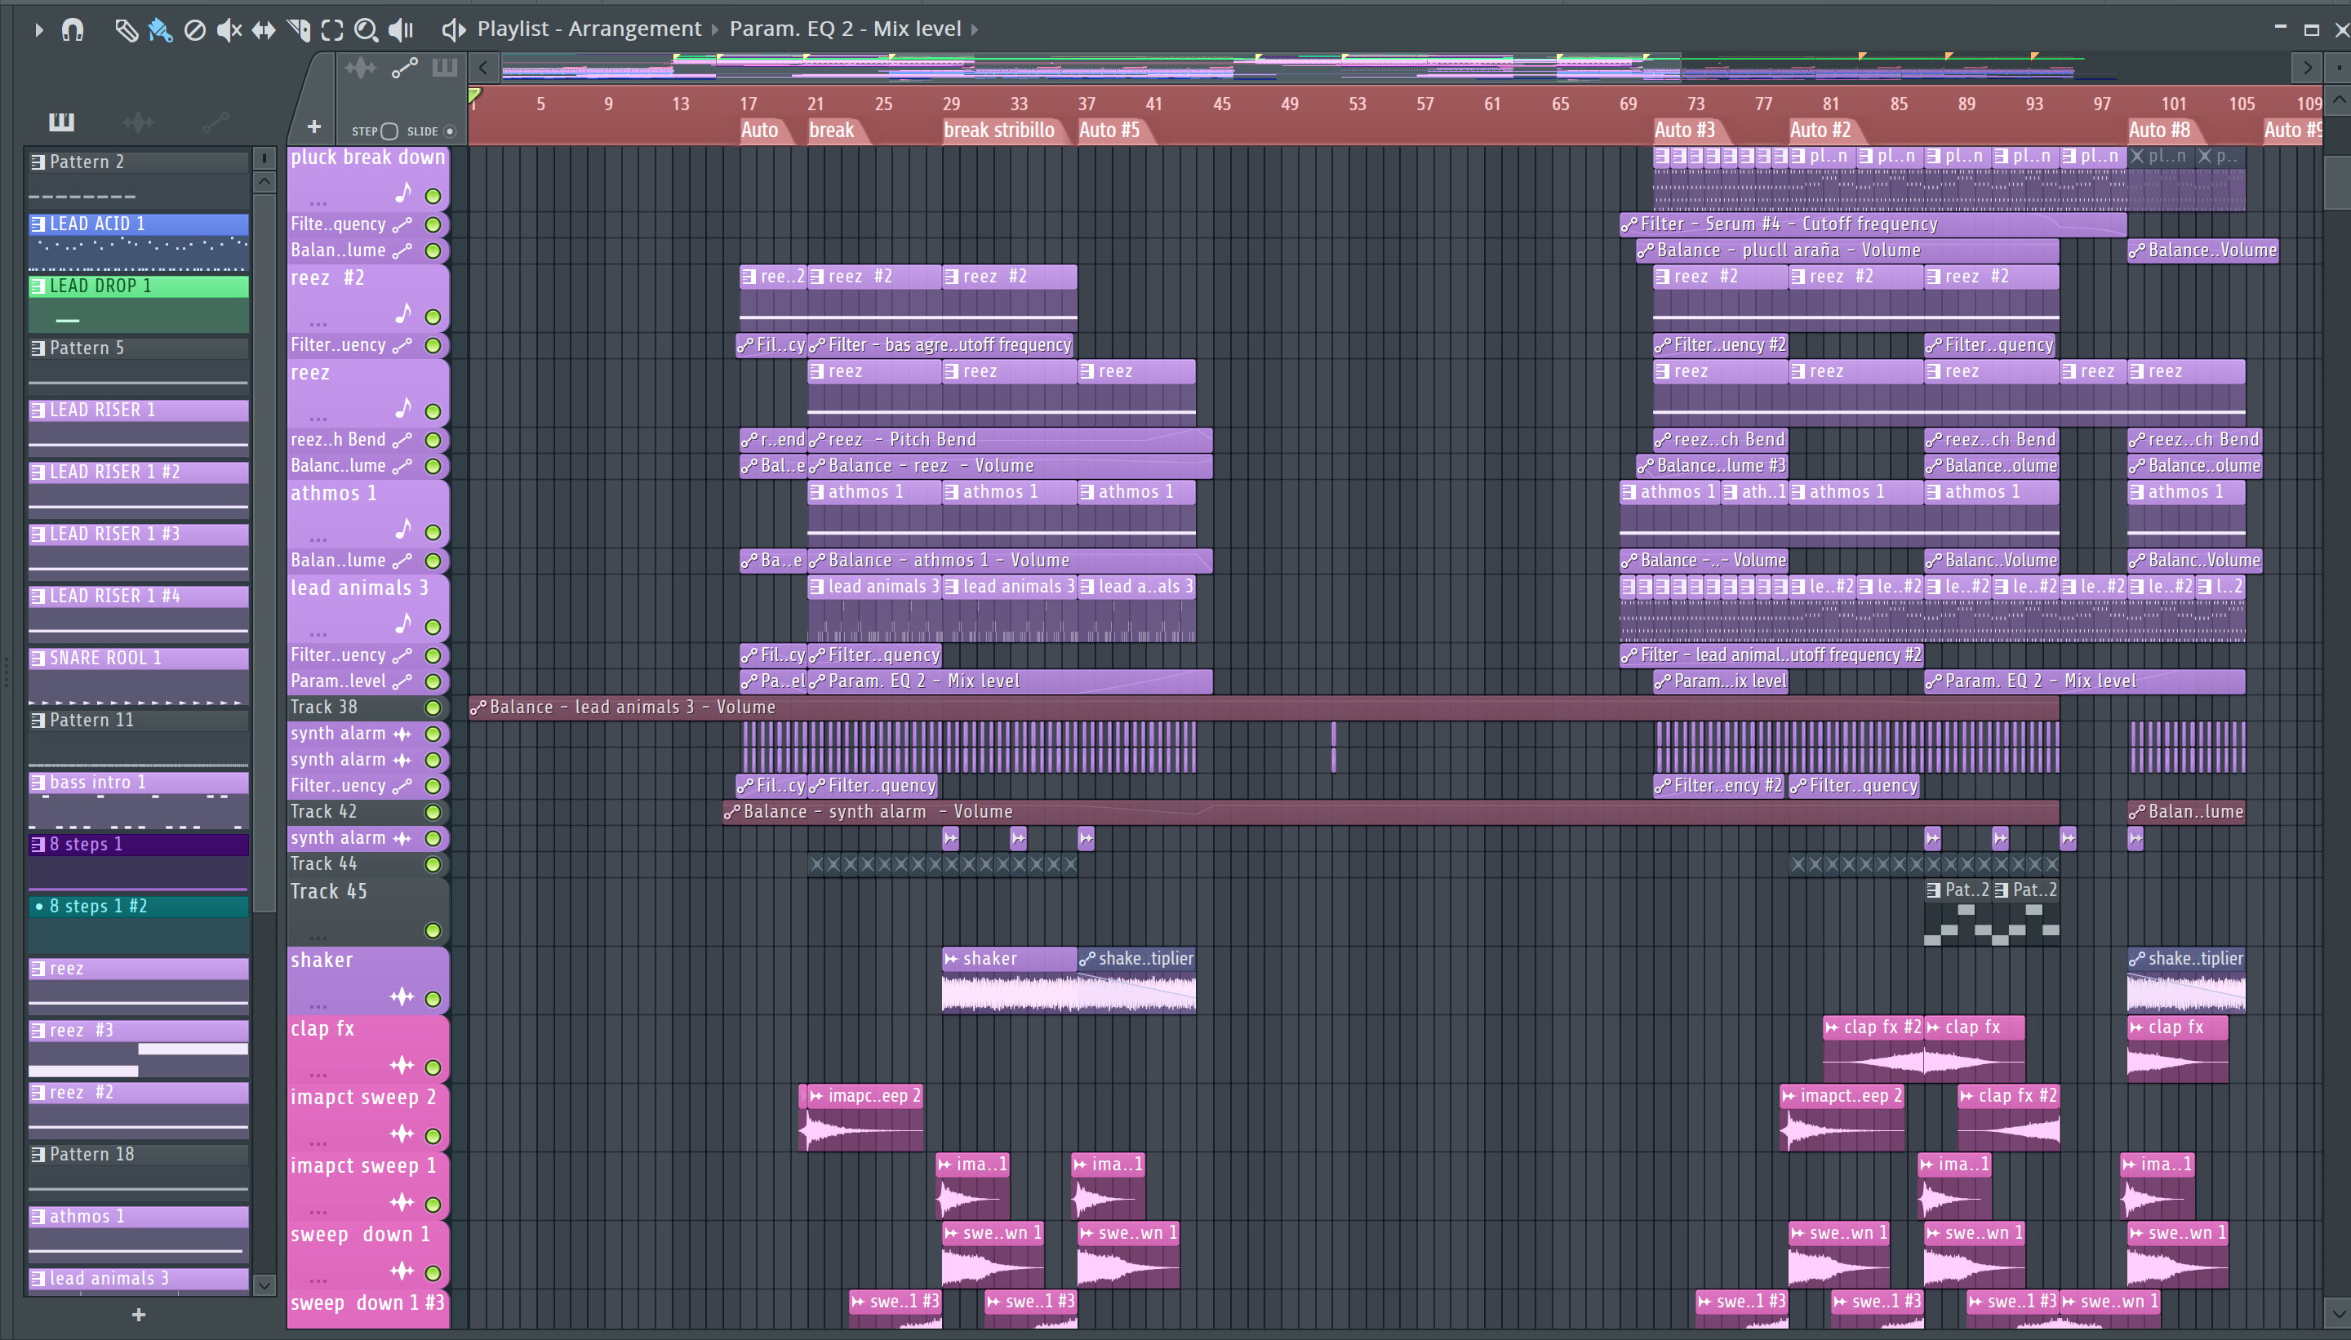
Task: Show automation clips in the track header
Action: tap(404, 68)
